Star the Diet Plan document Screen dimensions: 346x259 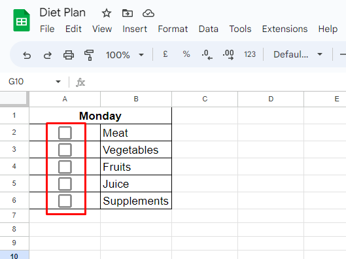[107, 13]
